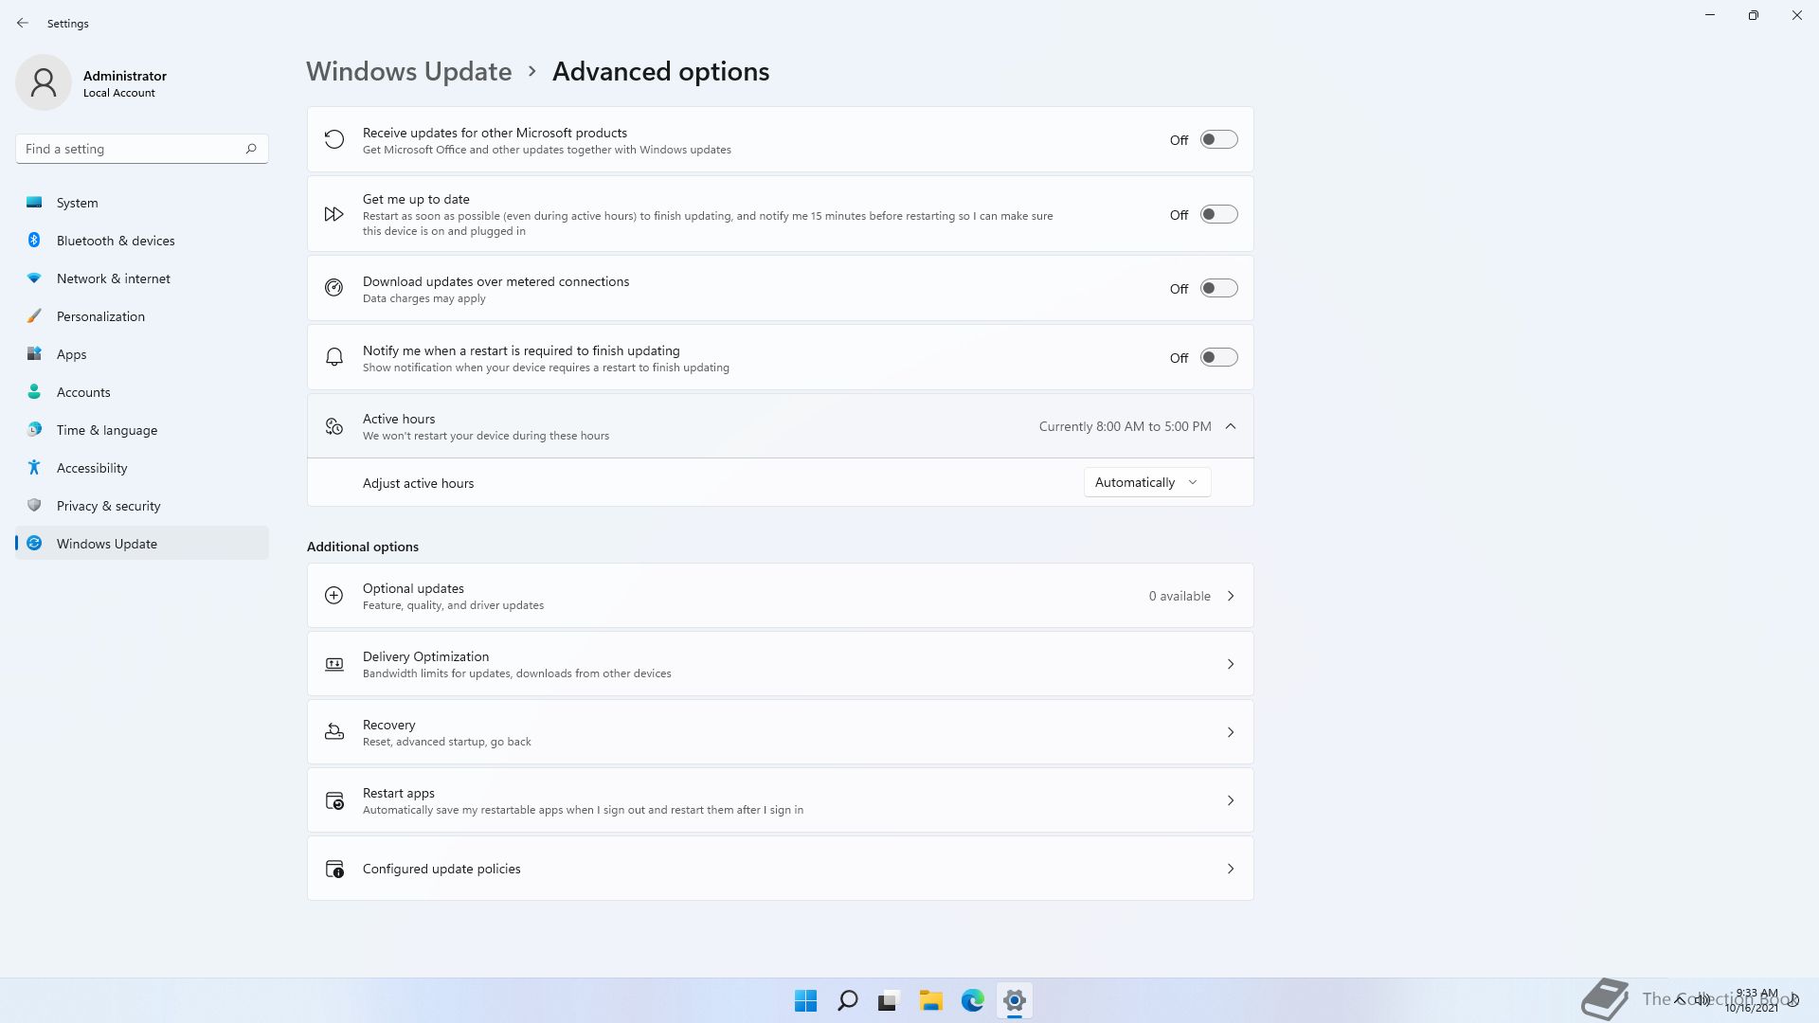Open Restart apps via its chevron
Screen dimensions: 1819x1023
pyautogui.click(x=1231, y=800)
